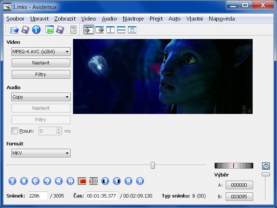The height and width of the screenshot is (208, 277).
Task: Open the bitrate calculator icon
Action: point(73,30)
